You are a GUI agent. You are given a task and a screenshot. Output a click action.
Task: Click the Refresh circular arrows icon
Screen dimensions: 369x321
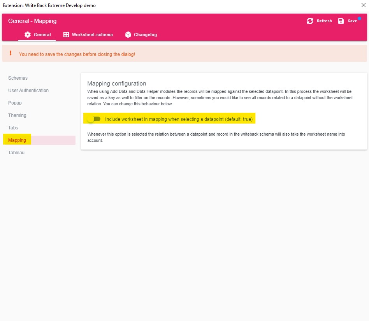(x=310, y=21)
